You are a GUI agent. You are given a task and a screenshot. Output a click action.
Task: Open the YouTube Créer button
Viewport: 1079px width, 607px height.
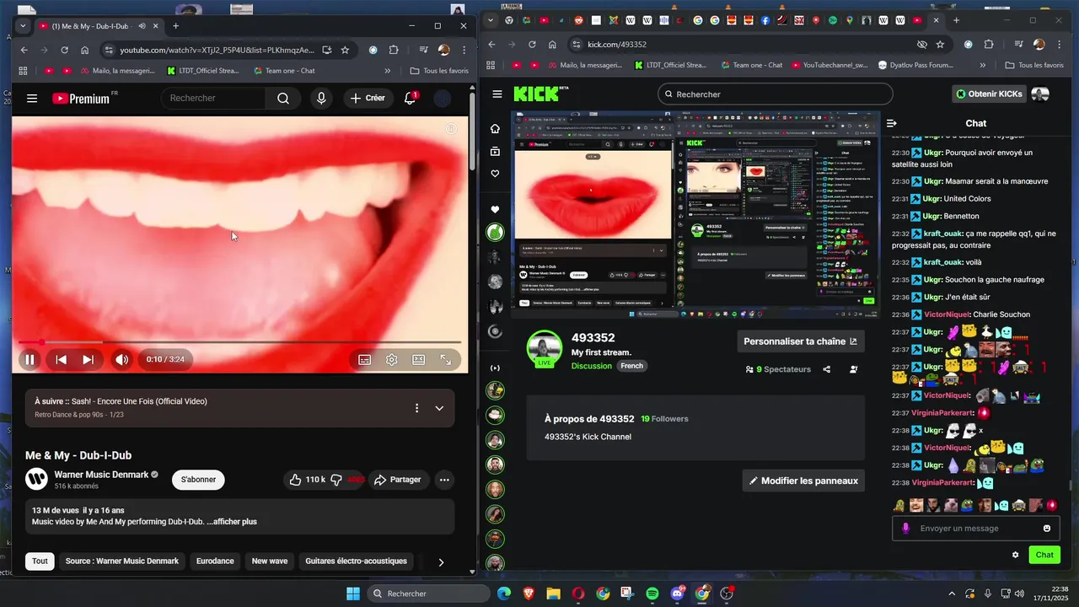368,99
